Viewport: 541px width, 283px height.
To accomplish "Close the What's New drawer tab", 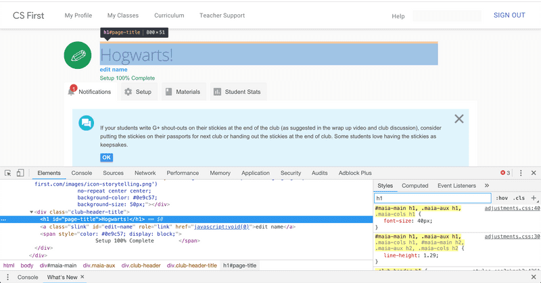I will click(83, 278).
